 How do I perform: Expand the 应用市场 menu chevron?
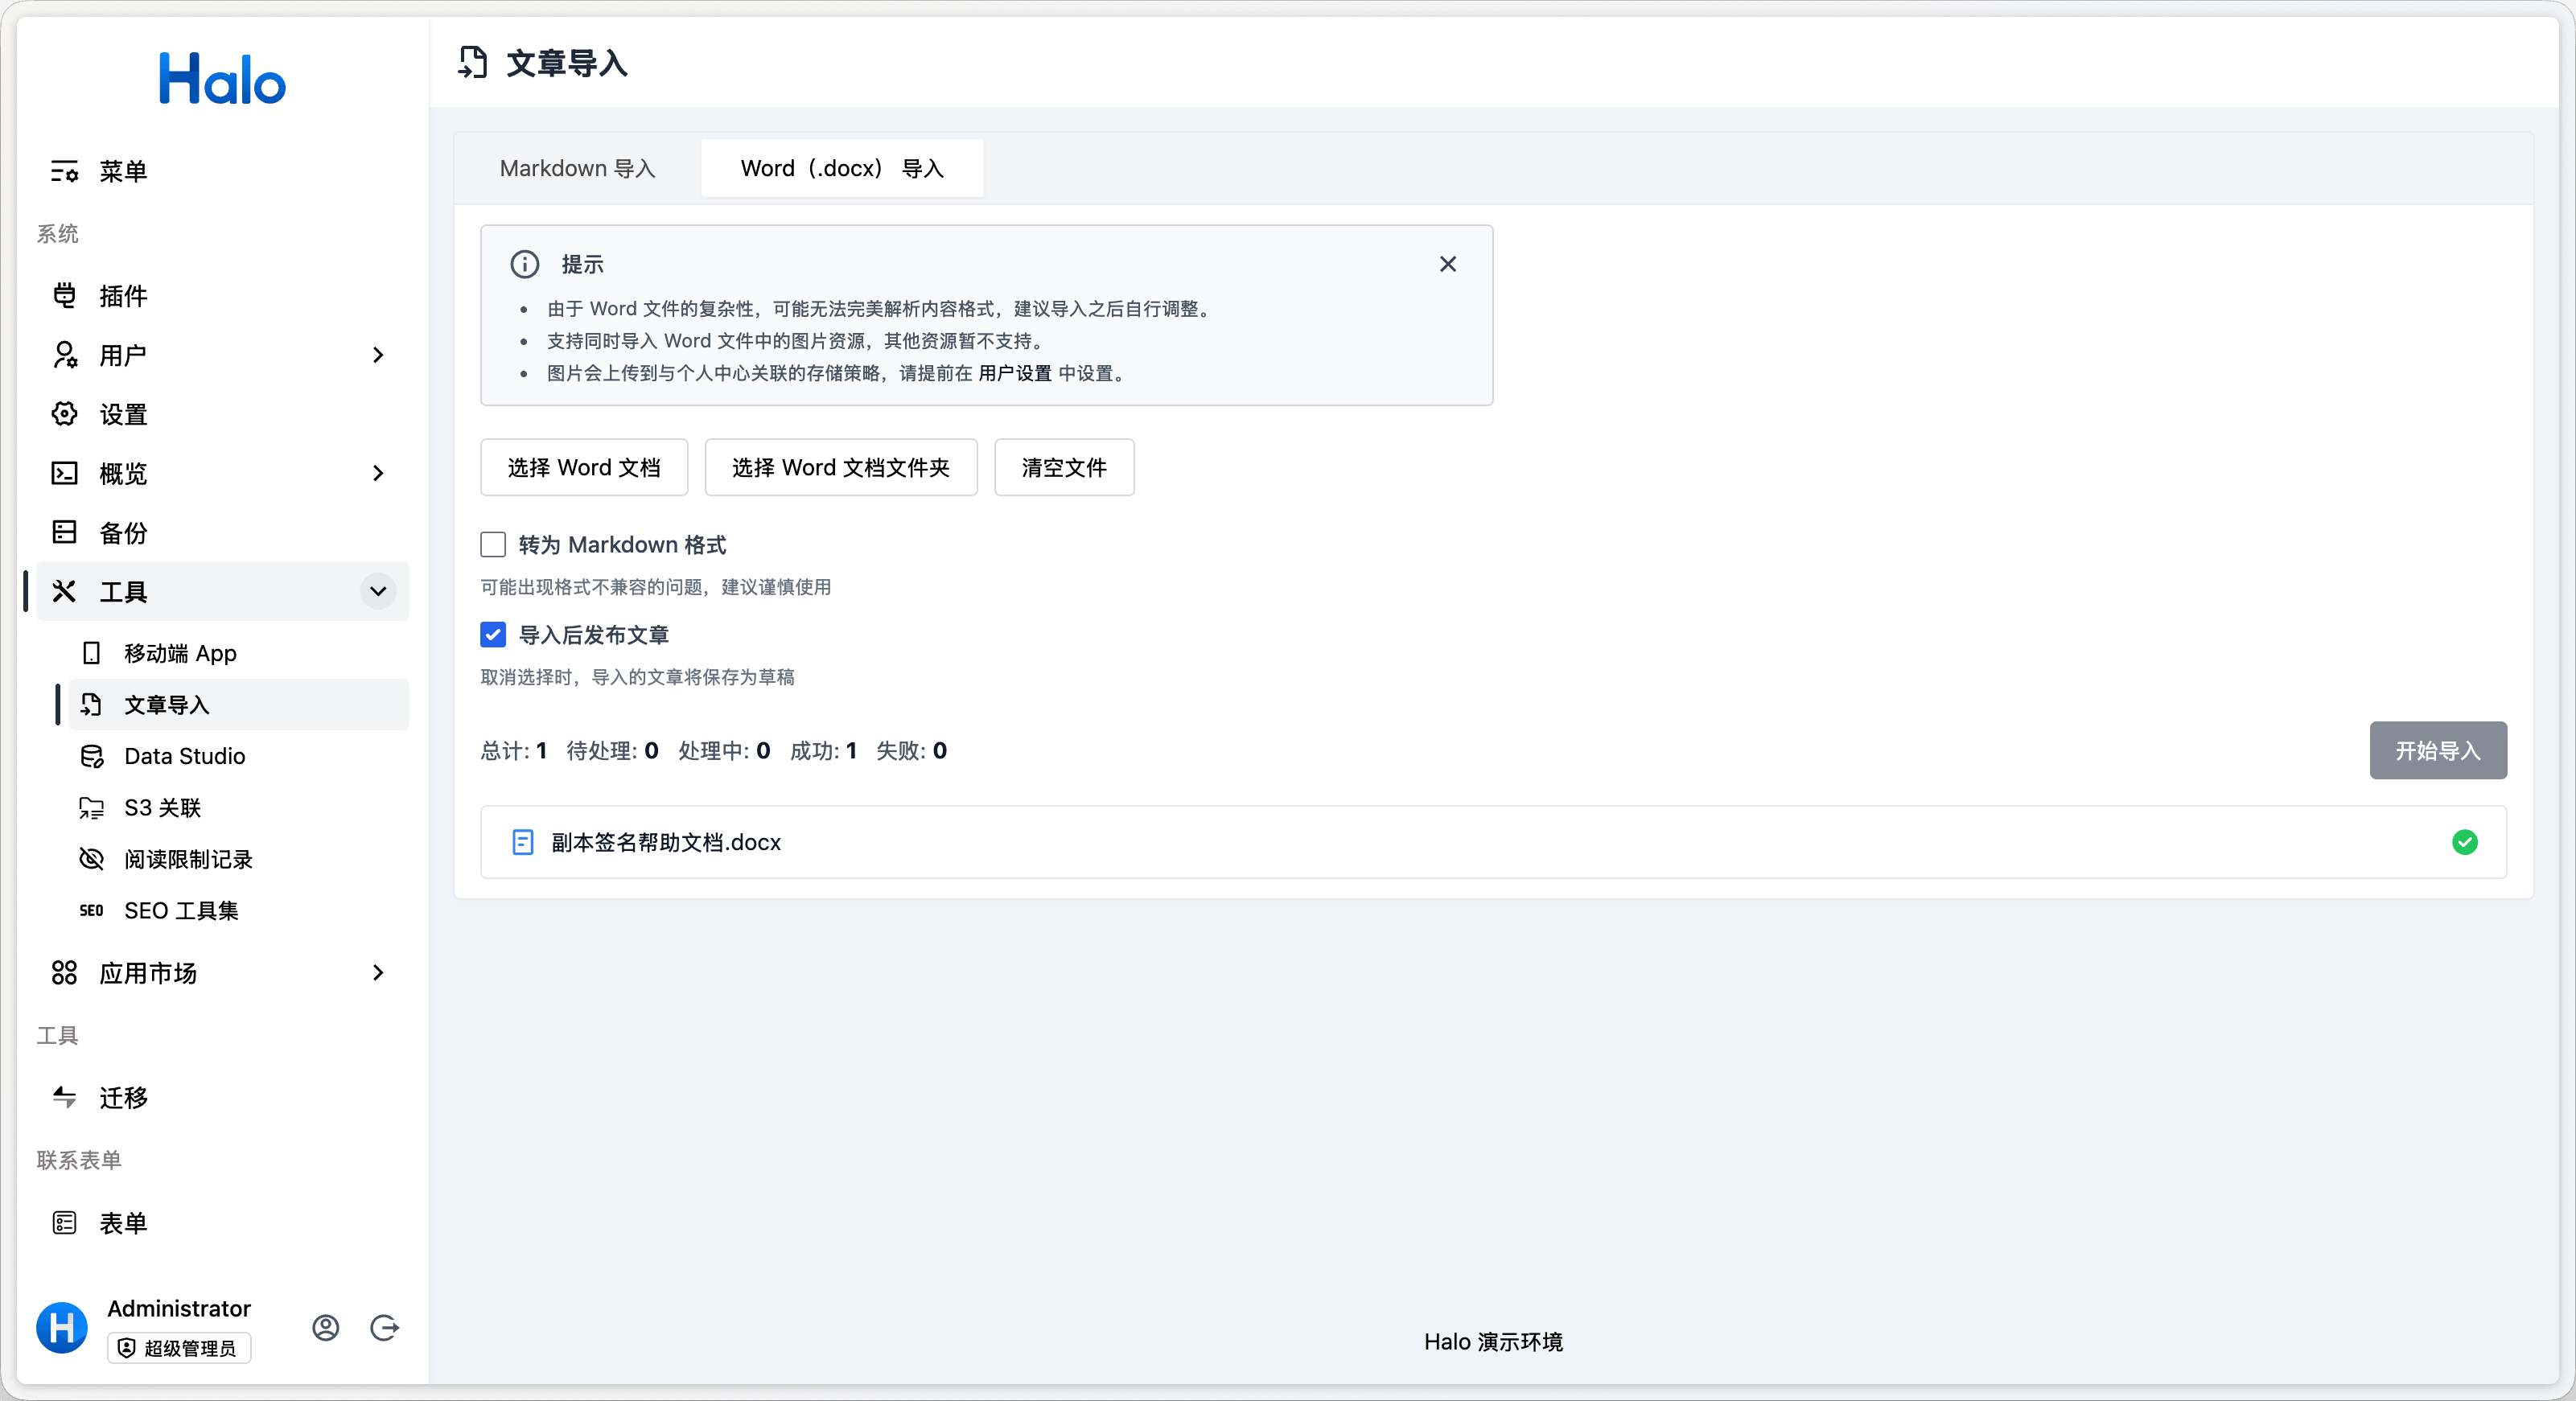click(x=378, y=972)
